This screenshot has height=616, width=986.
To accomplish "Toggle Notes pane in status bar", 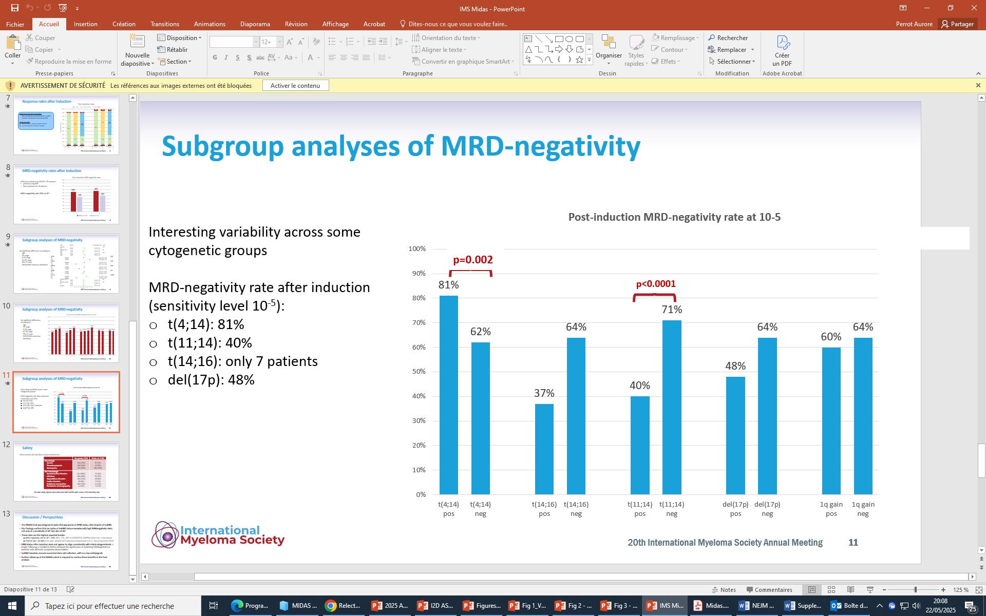I will coord(723,590).
